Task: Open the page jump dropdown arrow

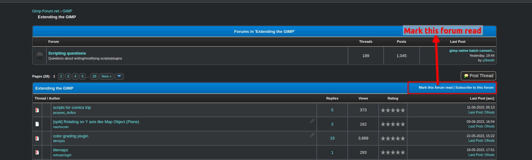Action: (x=119, y=76)
